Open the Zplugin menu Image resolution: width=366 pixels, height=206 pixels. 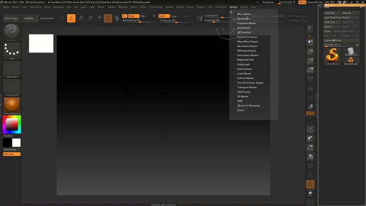pyautogui.click(x=233, y=7)
